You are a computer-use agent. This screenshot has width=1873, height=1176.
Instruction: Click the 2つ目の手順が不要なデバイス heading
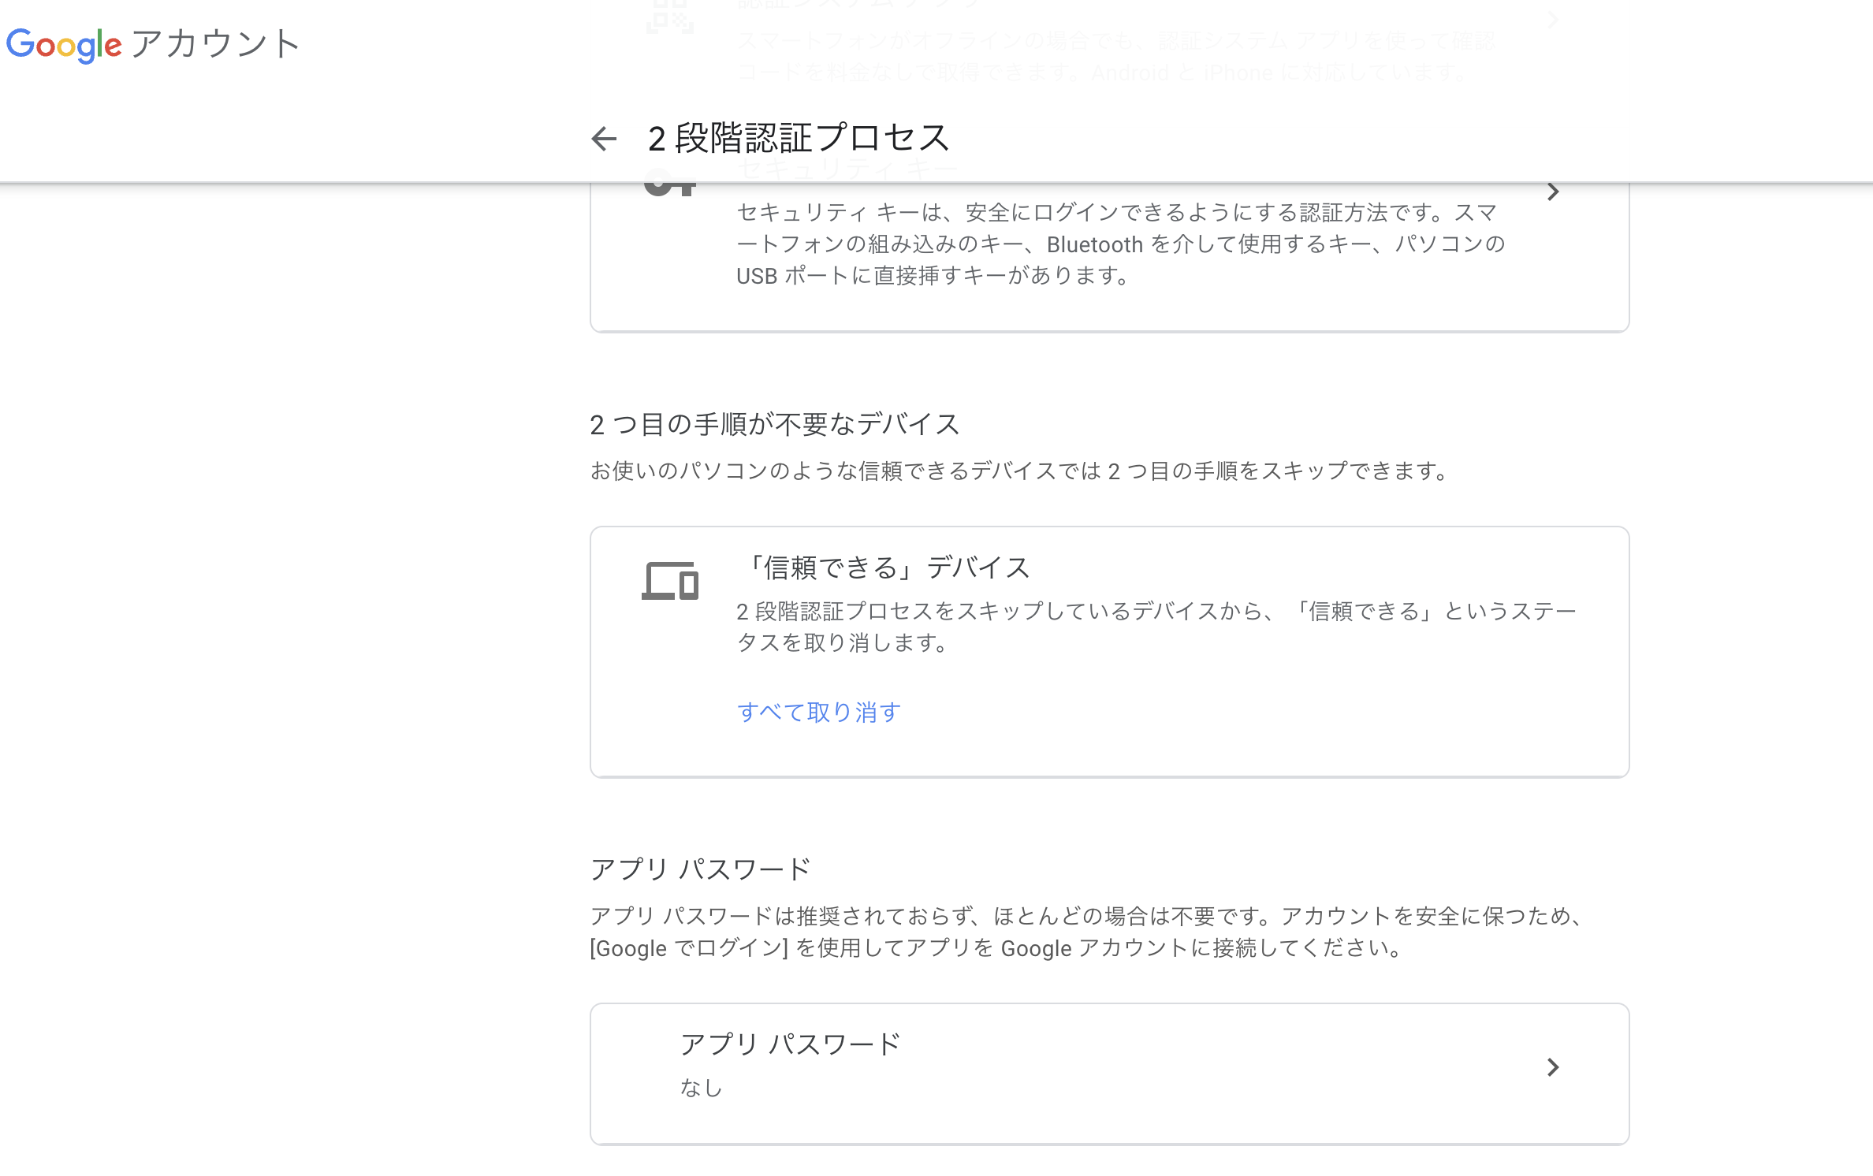coord(775,423)
